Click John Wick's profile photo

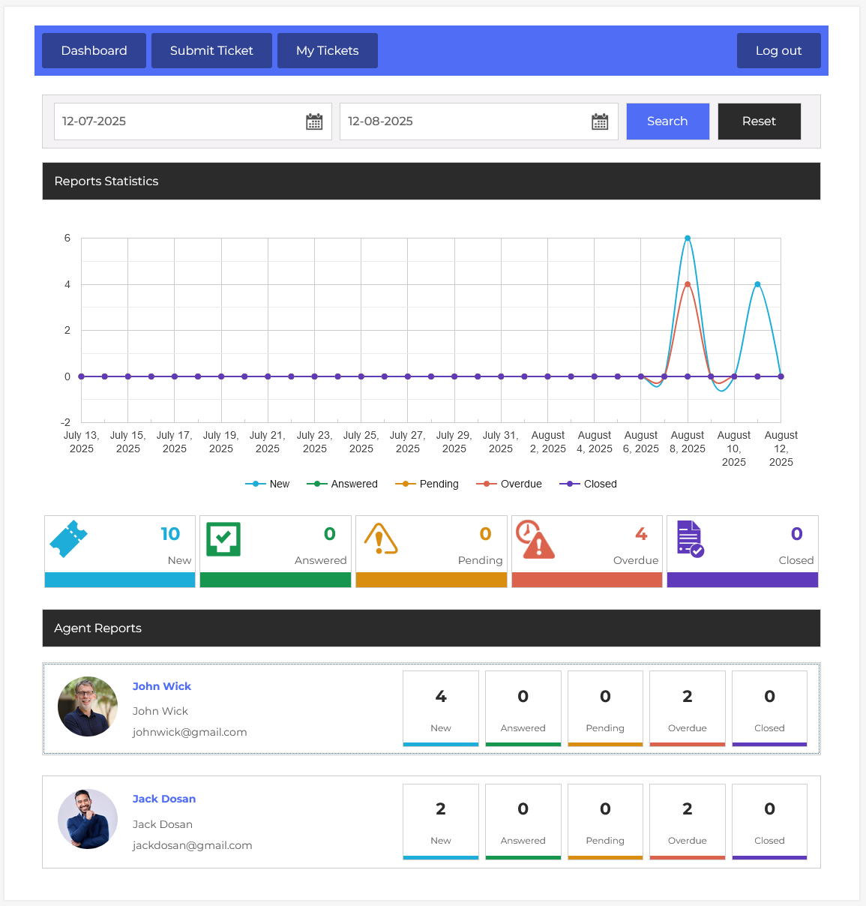point(88,706)
